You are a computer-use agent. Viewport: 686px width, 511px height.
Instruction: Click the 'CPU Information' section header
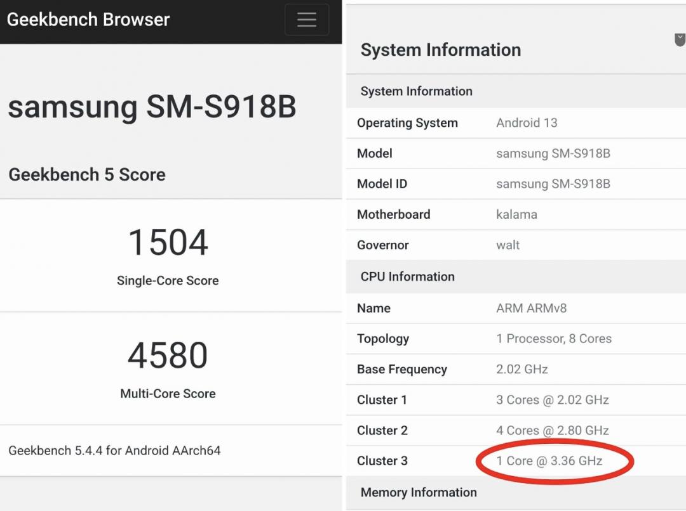click(x=408, y=276)
